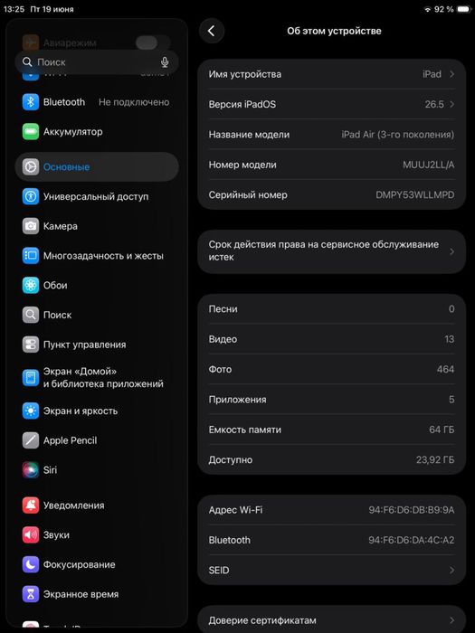Viewport: 475px width, 633px height.
Task: Select the Основные gear icon
Action: point(30,166)
